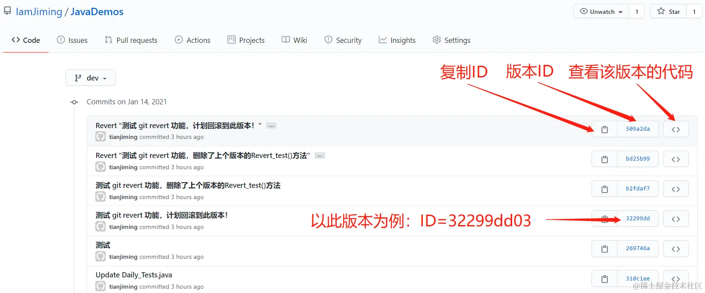Open commit hash 310c1ee
The width and height of the screenshot is (705, 293).
(x=637, y=279)
